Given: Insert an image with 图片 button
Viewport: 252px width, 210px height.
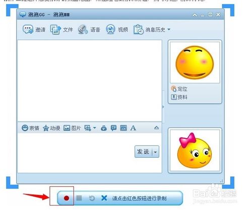Looking at the screenshot, I should click(72, 128).
